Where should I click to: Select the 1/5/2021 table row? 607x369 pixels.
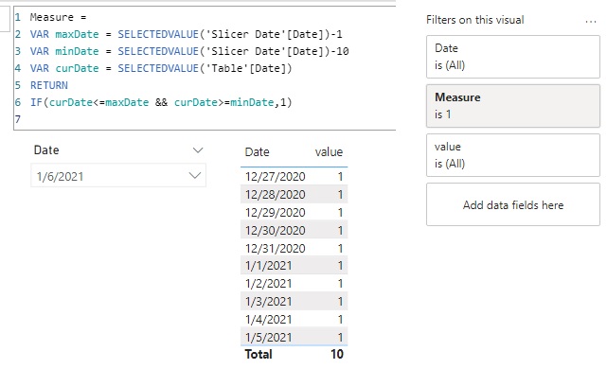(295, 337)
